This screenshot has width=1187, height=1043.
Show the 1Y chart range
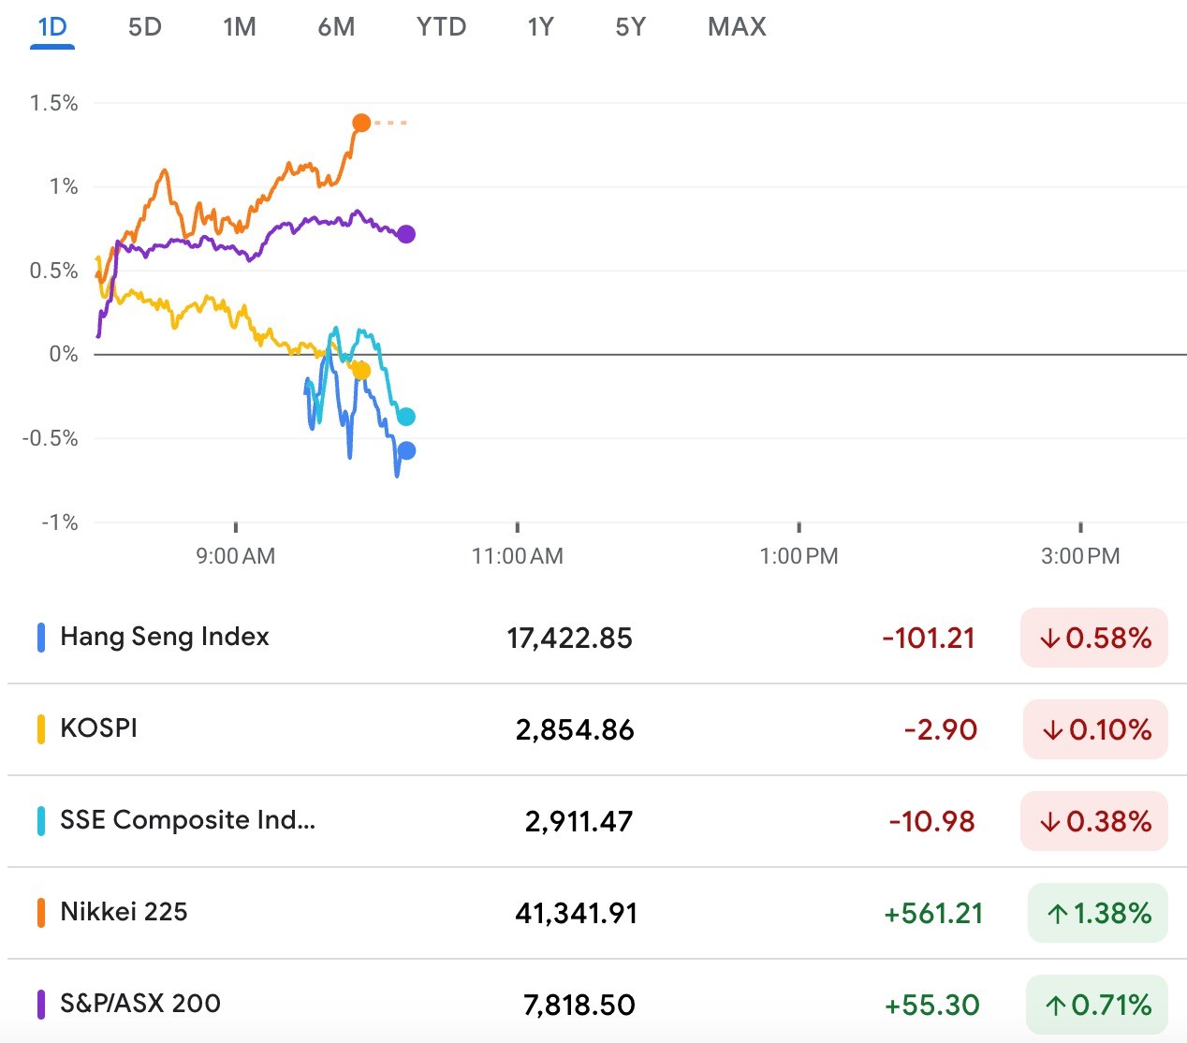tap(540, 27)
